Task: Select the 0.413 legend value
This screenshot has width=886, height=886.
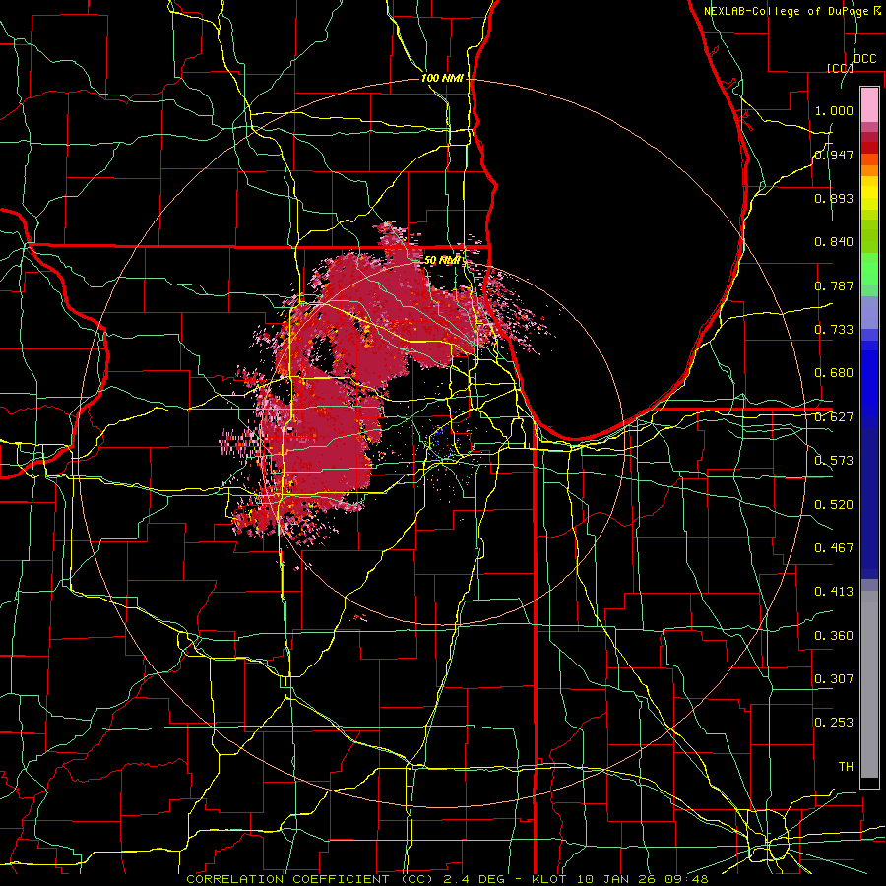Action: [834, 592]
